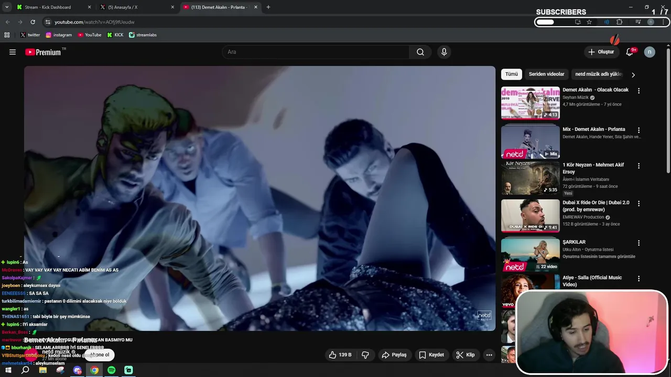Click the install app icon in address bar

click(578, 22)
